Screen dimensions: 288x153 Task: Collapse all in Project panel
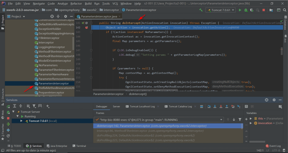(58, 16)
